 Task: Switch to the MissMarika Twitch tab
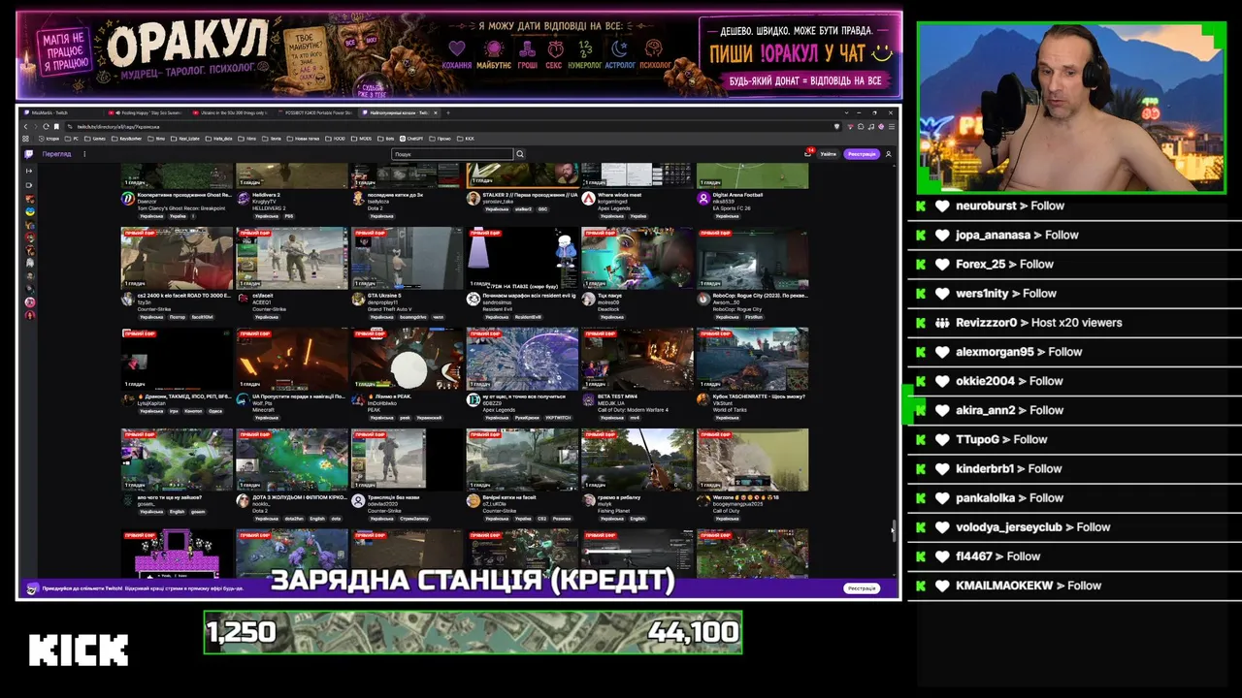coord(58,112)
